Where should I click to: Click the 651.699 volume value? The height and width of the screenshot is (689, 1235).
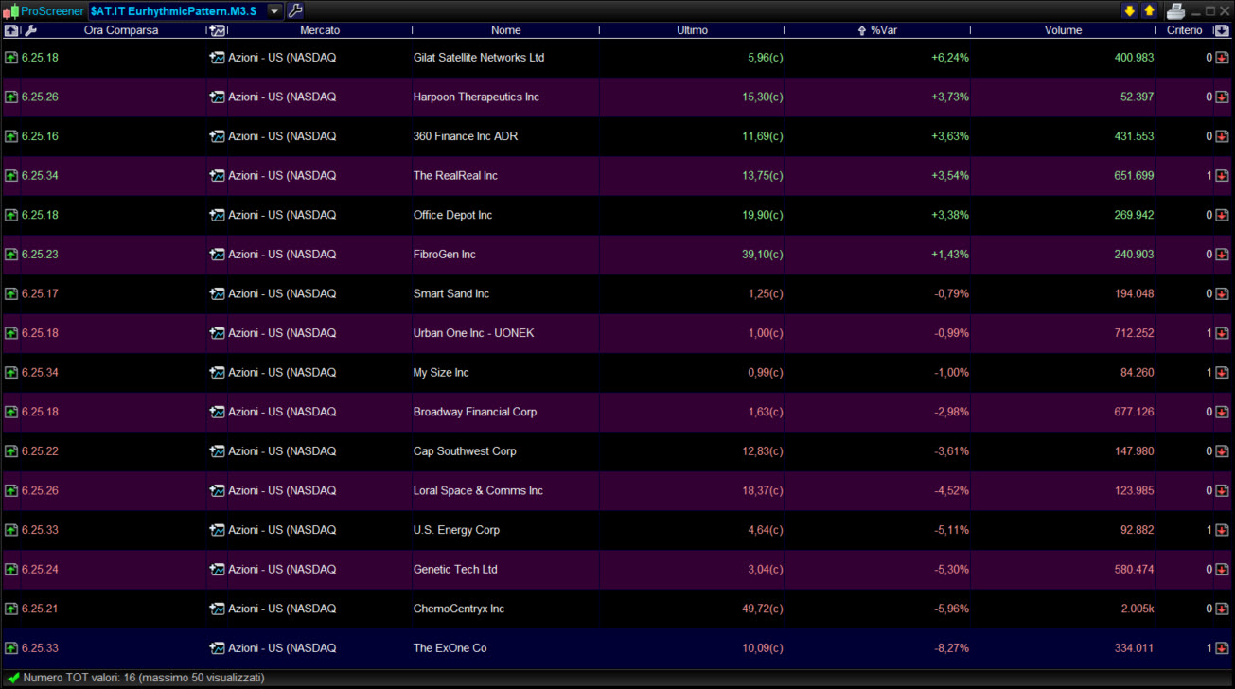coord(1135,176)
